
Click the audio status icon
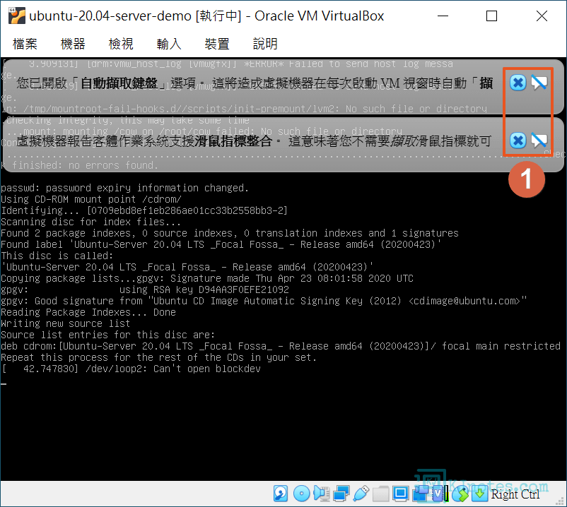click(322, 494)
